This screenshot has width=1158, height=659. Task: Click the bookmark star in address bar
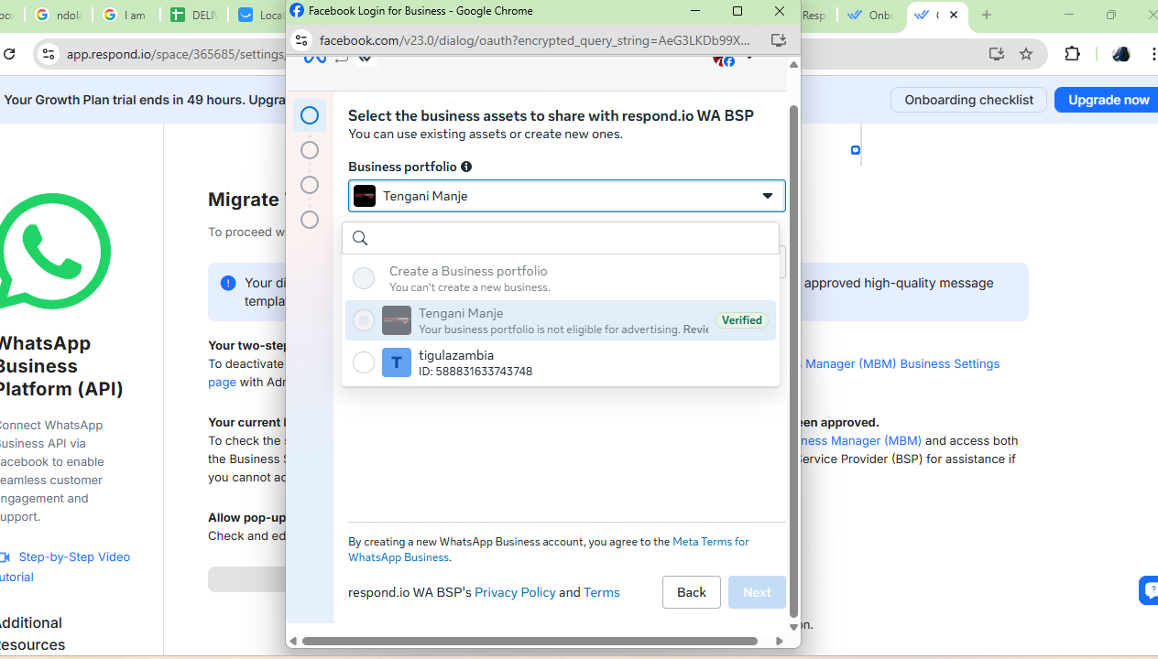(x=1026, y=54)
